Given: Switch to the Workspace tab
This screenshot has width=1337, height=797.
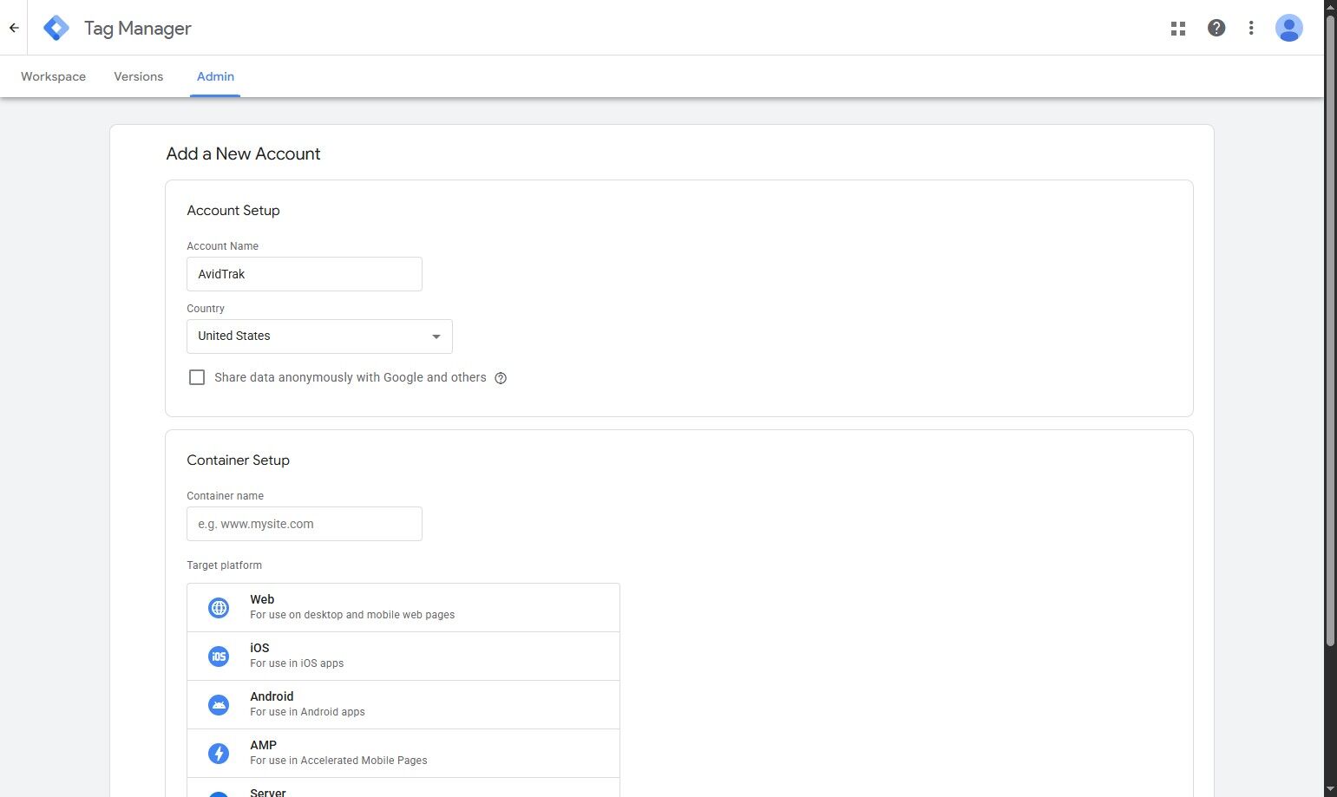Looking at the screenshot, I should [x=53, y=76].
